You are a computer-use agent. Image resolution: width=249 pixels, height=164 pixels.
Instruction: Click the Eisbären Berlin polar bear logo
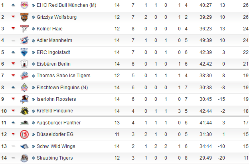[x=24, y=64]
